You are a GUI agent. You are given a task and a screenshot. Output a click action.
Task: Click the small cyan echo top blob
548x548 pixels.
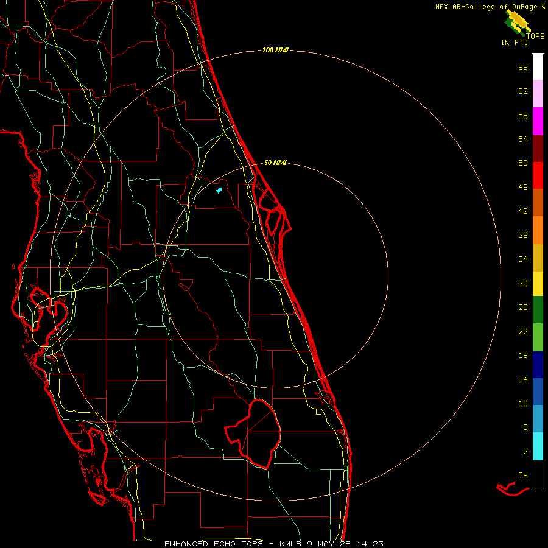(x=219, y=190)
